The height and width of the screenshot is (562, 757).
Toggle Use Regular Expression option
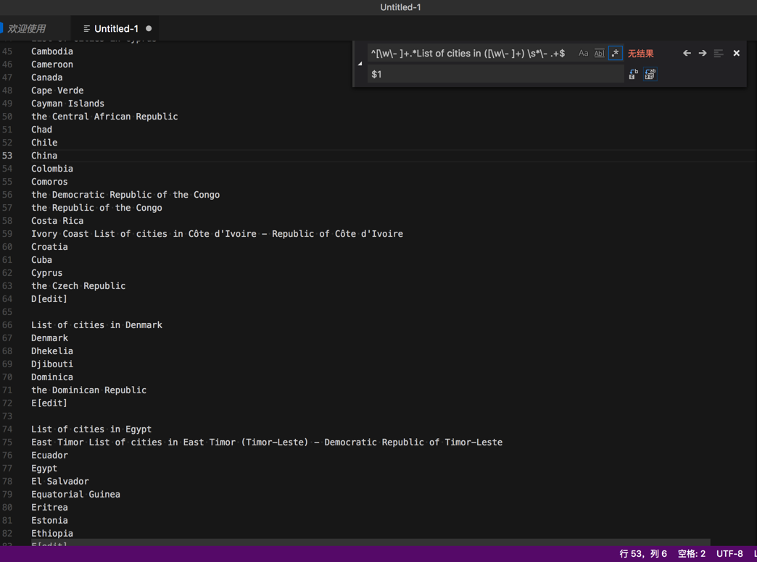tap(615, 54)
